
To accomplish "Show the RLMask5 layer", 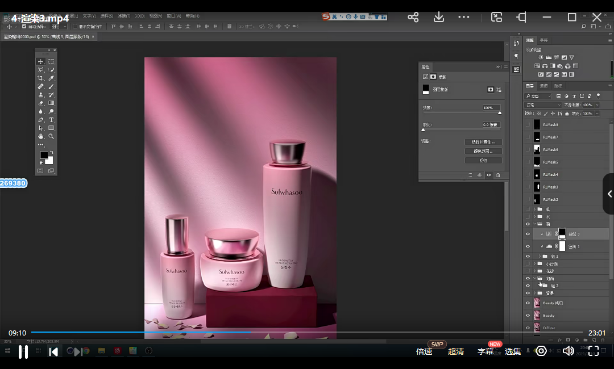I will point(528,162).
